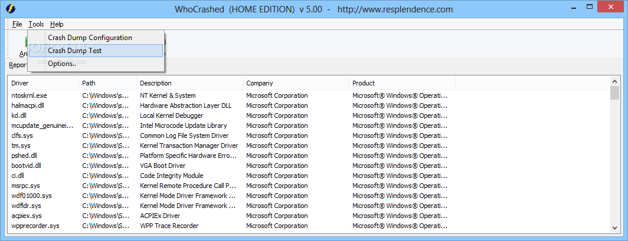The width and height of the screenshot is (628, 241).
Task: Click Path cell of tm.sys row
Action: [106, 146]
